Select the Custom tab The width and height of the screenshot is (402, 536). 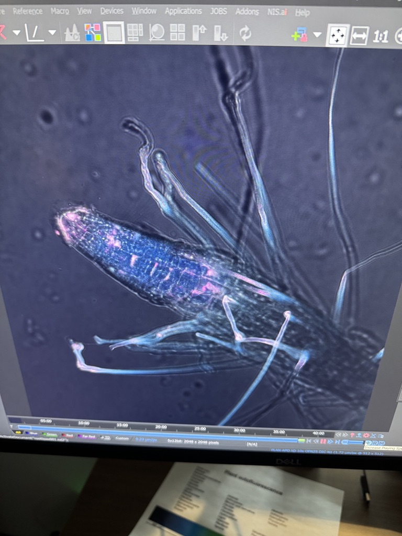[122, 438]
